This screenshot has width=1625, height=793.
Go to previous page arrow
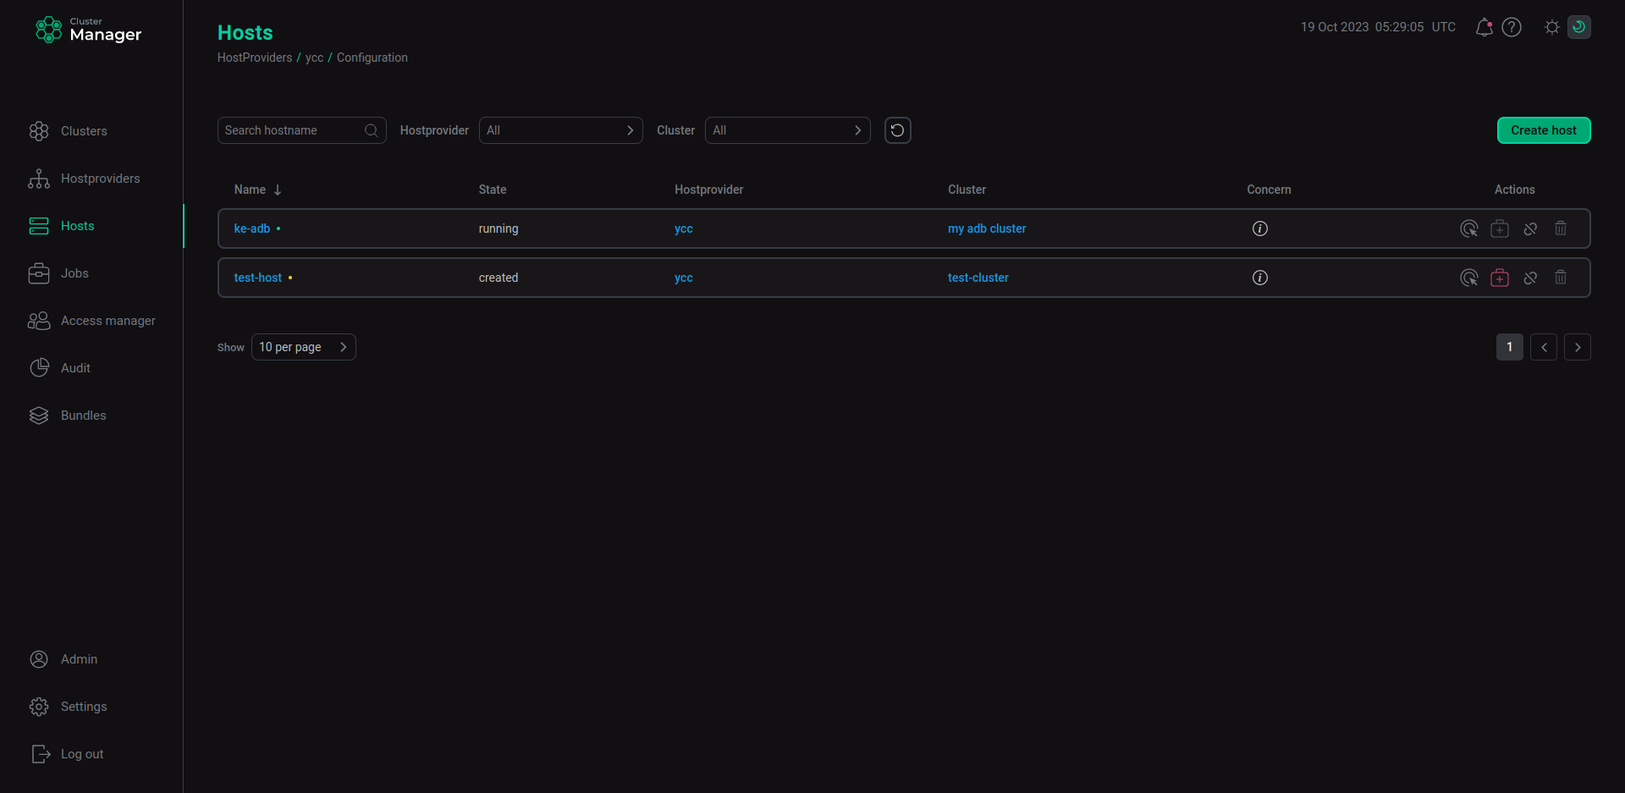coord(1544,347)
